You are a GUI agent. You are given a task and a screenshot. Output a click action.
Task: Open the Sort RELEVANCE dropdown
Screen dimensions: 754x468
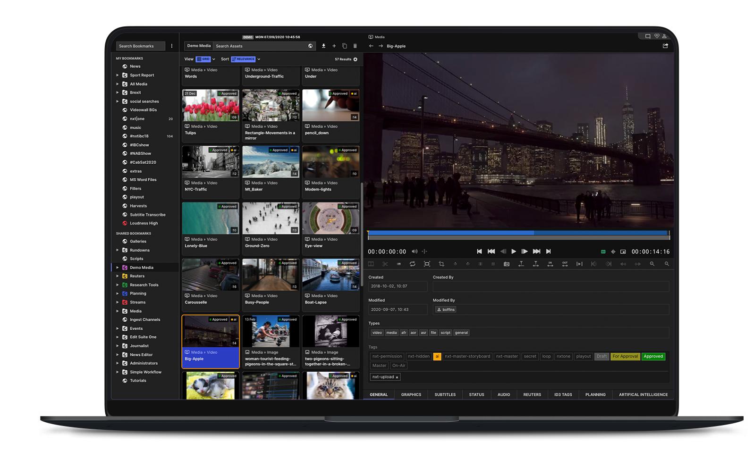click(246, 59)
